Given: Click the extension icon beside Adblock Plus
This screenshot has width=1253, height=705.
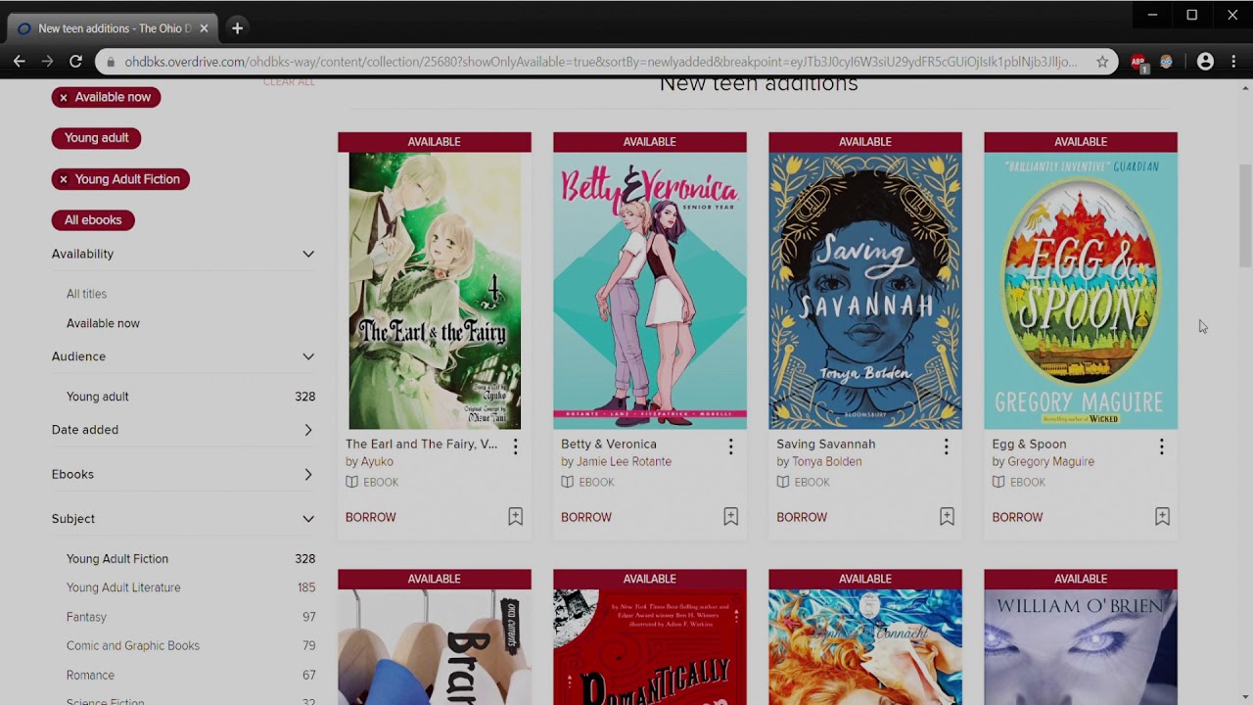Looking at the screenshot, I should point(1166,62).
